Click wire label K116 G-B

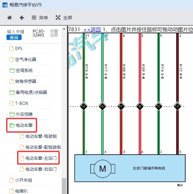tap(162, 71)
